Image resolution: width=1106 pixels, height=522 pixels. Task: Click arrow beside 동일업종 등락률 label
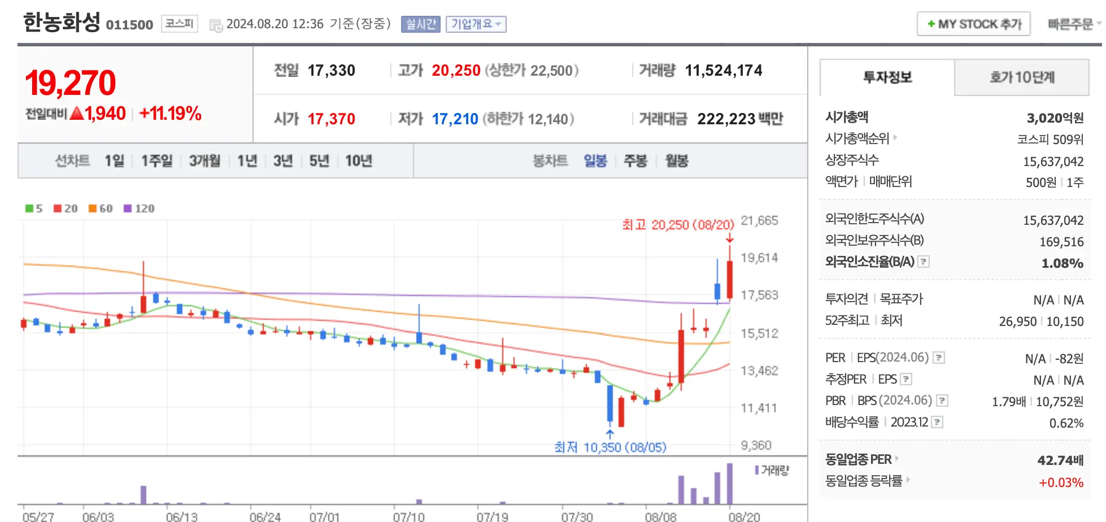[x=908, y=480]
